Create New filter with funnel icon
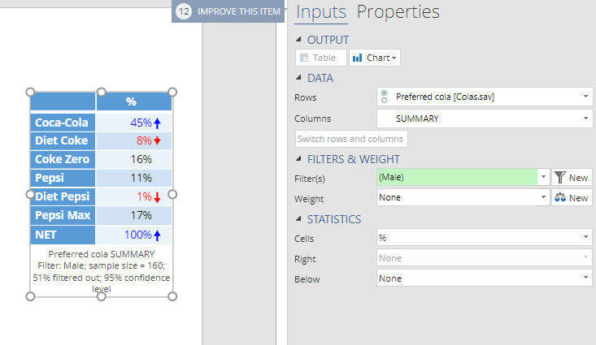 click(572, 177)
